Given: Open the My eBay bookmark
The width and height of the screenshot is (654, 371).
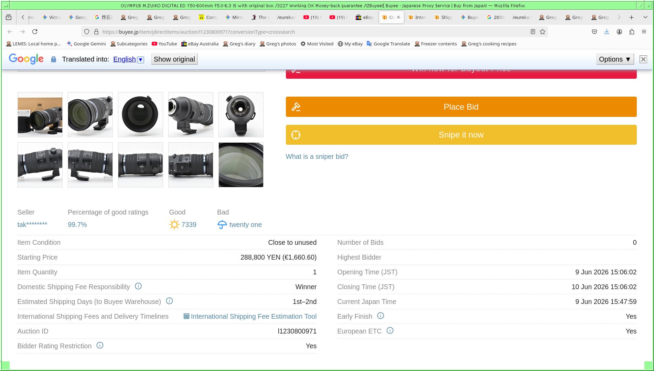Looking at the screenshot, I should (x=350, y=44).
